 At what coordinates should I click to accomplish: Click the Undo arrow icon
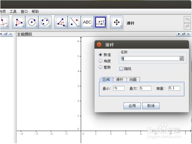(187, 19)
